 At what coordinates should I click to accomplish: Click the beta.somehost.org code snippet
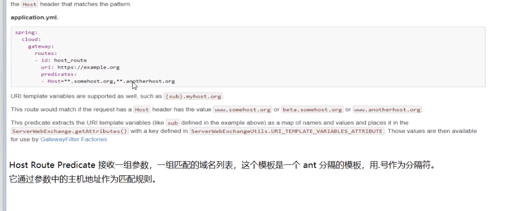(312, 110)
